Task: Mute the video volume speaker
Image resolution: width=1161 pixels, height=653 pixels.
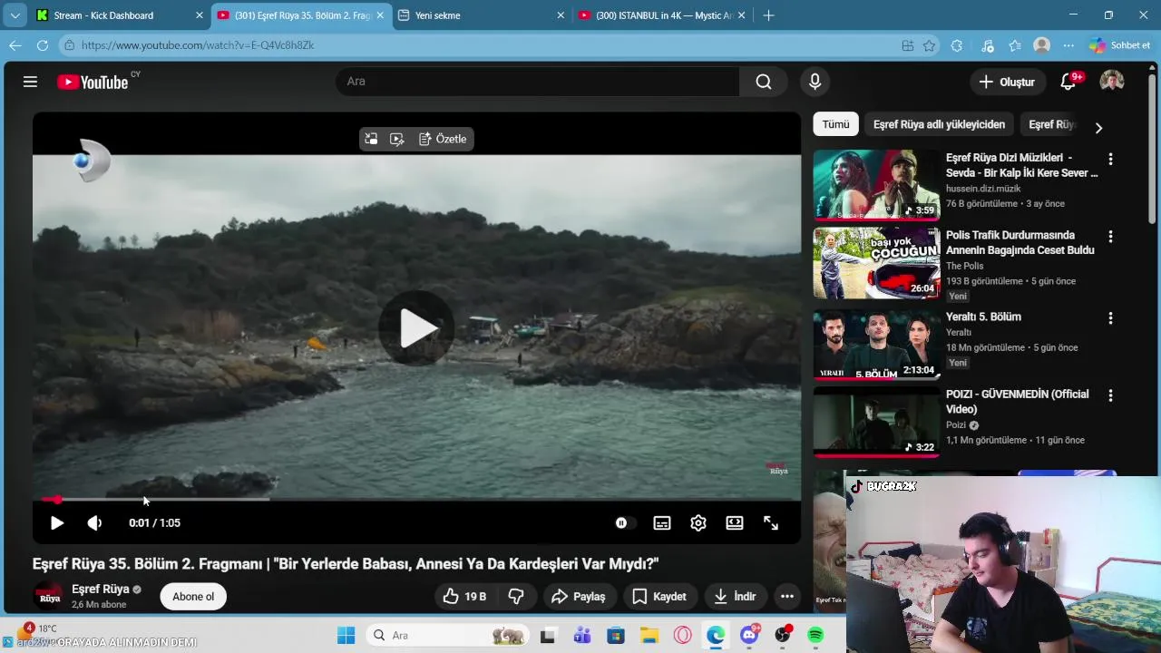Action: [94, 523]
